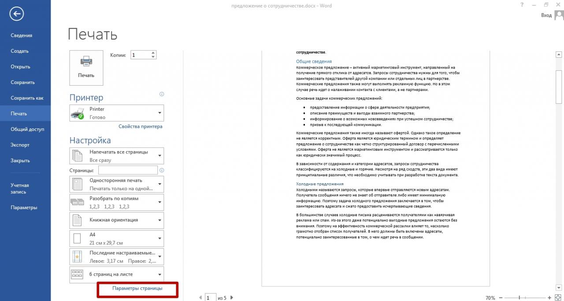Select Общий доступ in the sidebar
The width and height of the screenshot is (564, 301).
(x=25, y=129)
